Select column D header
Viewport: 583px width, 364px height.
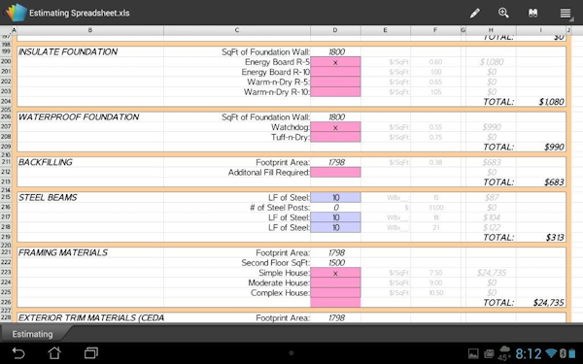click(335, 30)
